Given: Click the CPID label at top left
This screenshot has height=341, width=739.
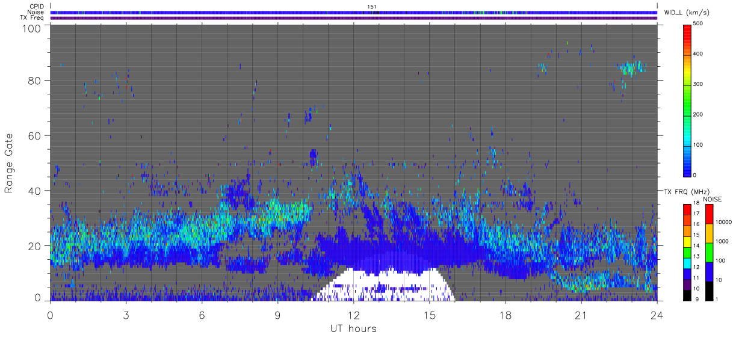Looking at the screenshot, I should click(x=37, y=6).
